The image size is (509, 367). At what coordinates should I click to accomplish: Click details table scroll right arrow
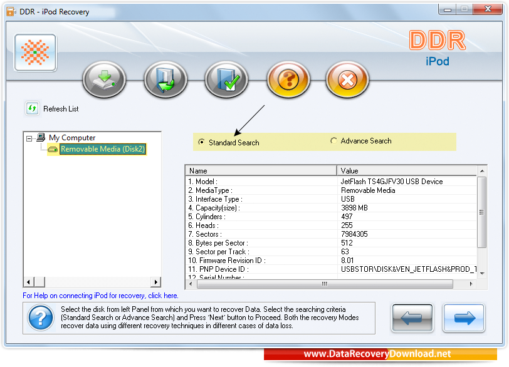471,284
